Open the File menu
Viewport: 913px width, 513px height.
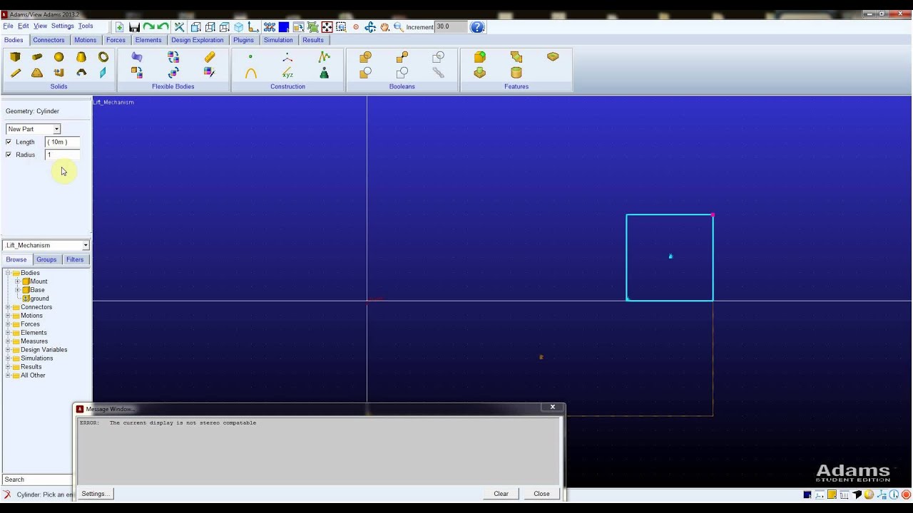9,26
